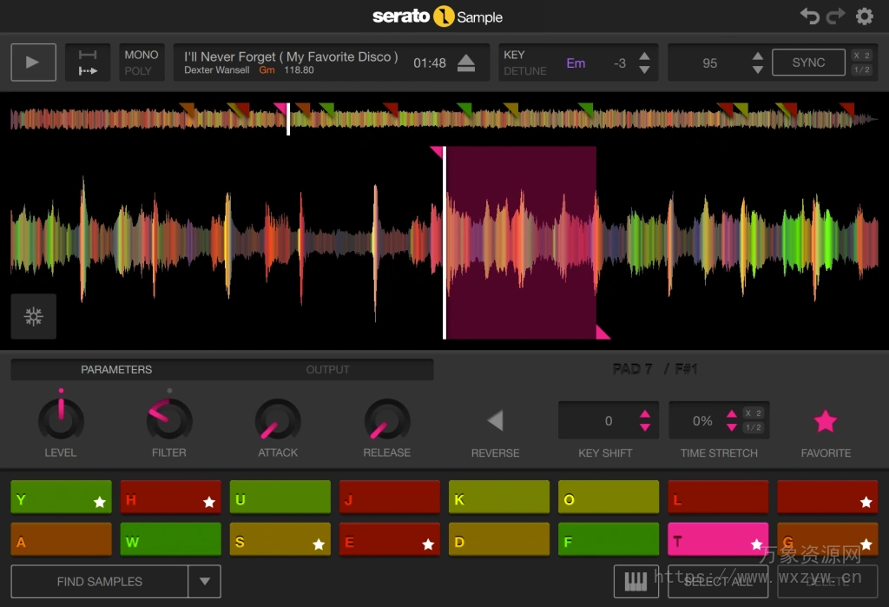Switch voicing to POLY

coord(142,69)
